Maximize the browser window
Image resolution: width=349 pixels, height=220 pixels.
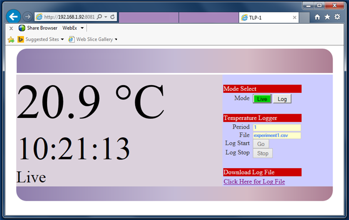[319, 5]
